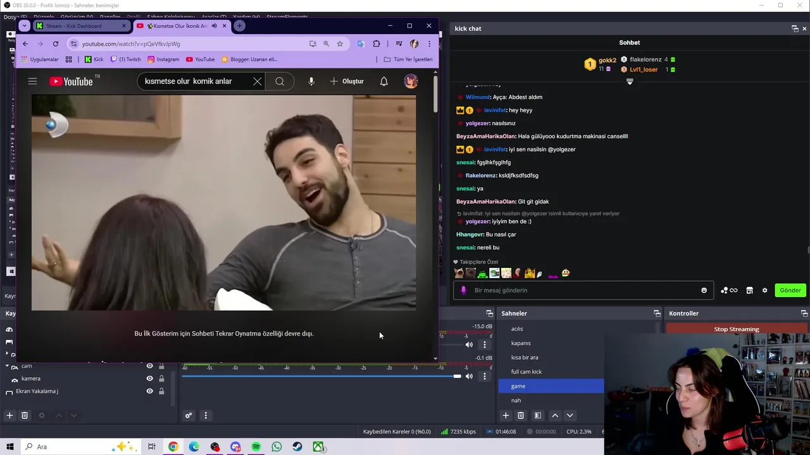Open Chrome three-dot menu

click(429, 44)
